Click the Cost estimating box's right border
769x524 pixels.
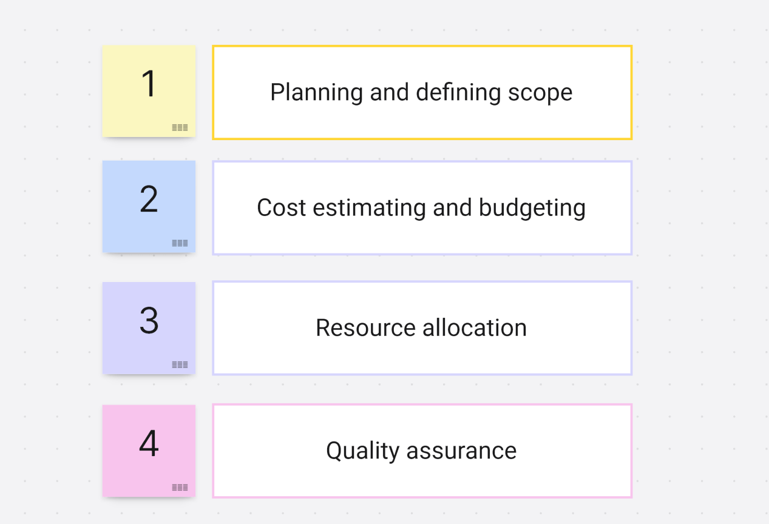pyautogui.click(x=631, y=207)
